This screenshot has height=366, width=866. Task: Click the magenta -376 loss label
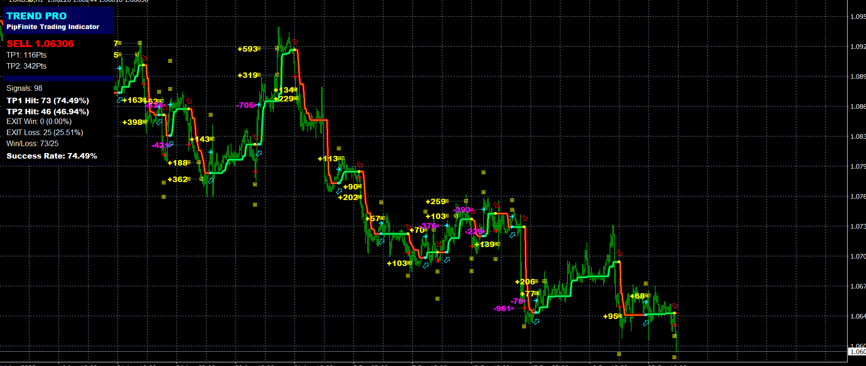427,226
